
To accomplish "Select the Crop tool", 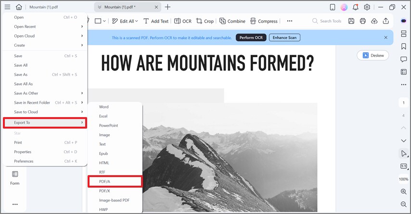I will tap(205, 21).
